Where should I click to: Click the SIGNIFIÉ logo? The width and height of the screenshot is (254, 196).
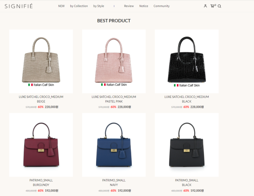19,6
